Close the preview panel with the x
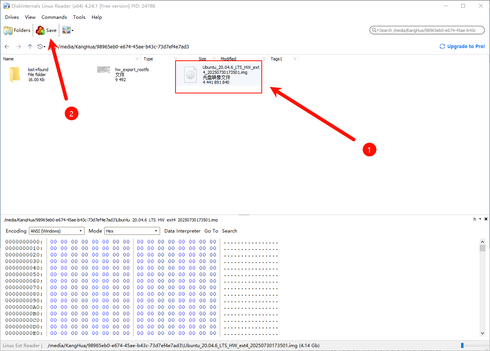The image size is (490, 351). click(x=486, y=219)
